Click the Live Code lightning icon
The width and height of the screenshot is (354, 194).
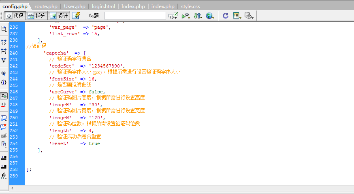pos(76,16)
